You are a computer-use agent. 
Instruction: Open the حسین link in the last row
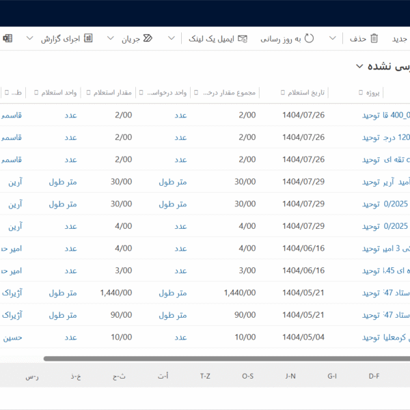(x=12, y=338)
